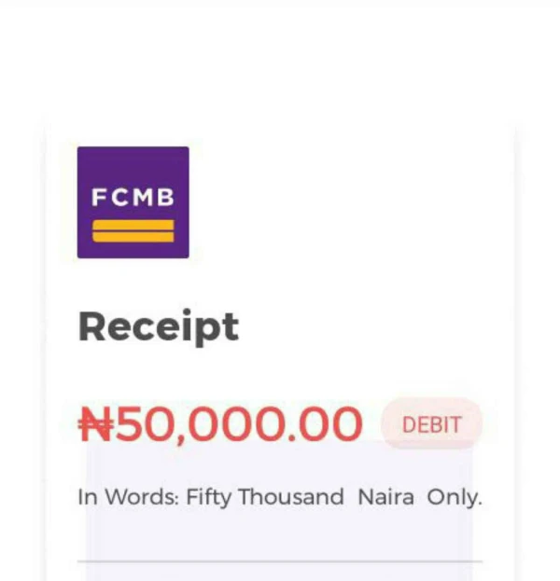
Task: Click the purple FCMB bank logo
Action: click(133, 202)
